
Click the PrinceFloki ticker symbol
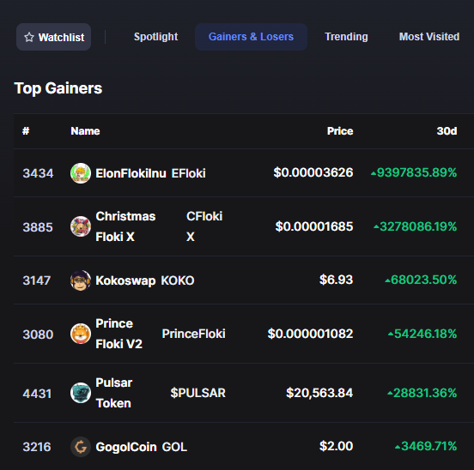tap(193, 334)
